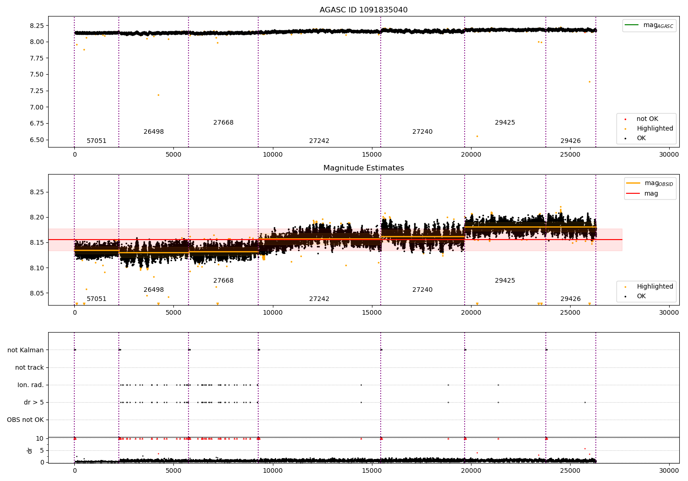Click the Magnitude Estimates plot title

(363, 168)
